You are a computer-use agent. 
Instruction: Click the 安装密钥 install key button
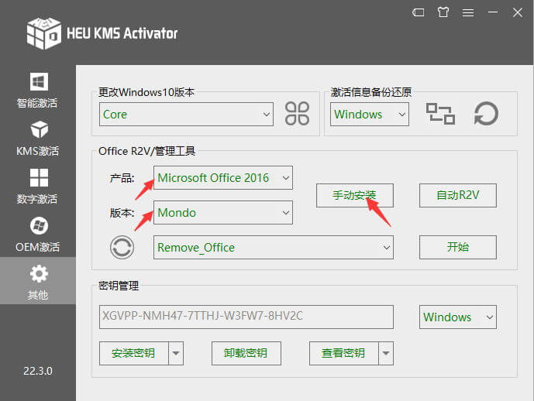(x=134, y=353)
